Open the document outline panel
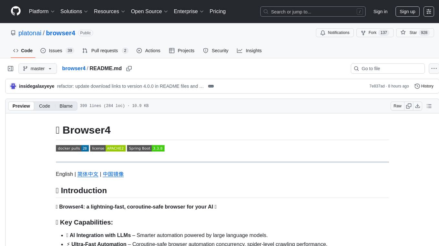Viewport: 439px width, 246px height. click(x=429, y=106)
